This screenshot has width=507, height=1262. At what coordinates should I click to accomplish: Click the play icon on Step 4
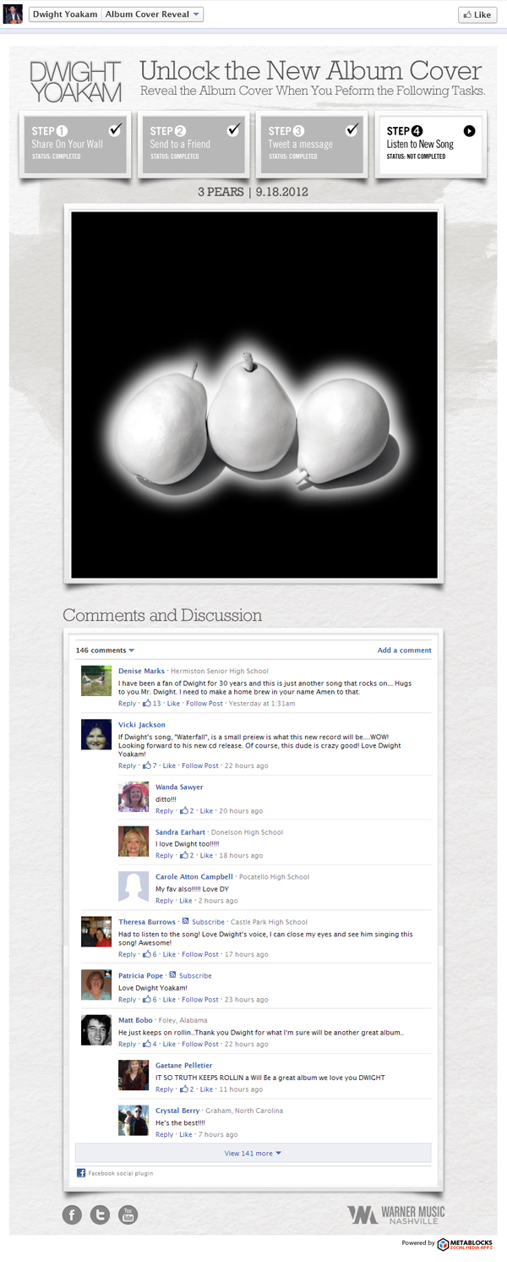pyautogui.click(x=470, y=131)
